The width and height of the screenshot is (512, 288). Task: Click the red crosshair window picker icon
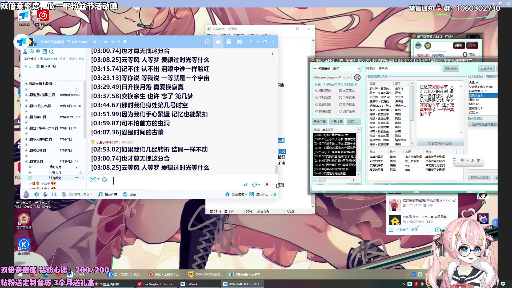[357, 77]
